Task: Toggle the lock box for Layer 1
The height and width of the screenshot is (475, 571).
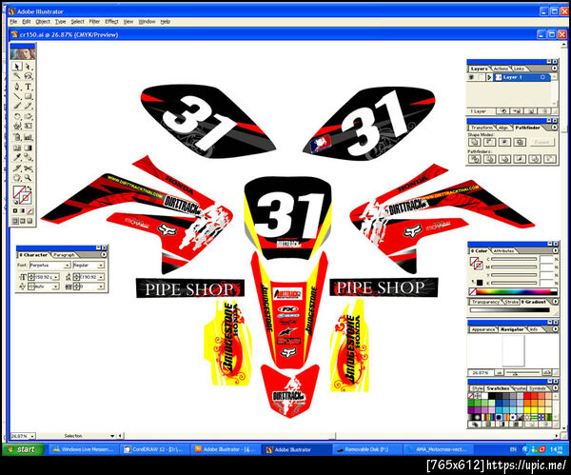Action: coord(481,77)
